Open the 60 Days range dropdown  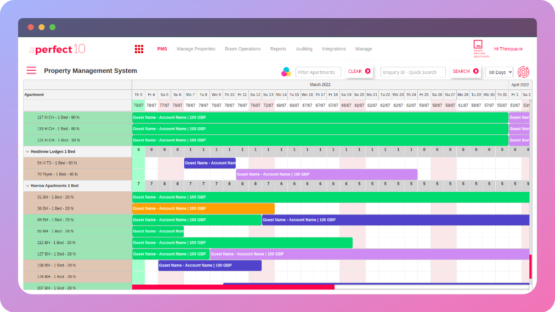click(499, 72)
